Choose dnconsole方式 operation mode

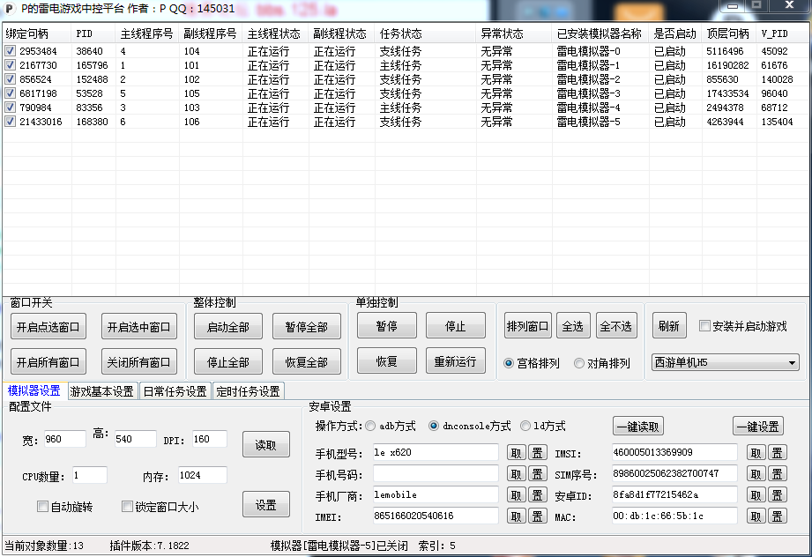coord(434,426)
